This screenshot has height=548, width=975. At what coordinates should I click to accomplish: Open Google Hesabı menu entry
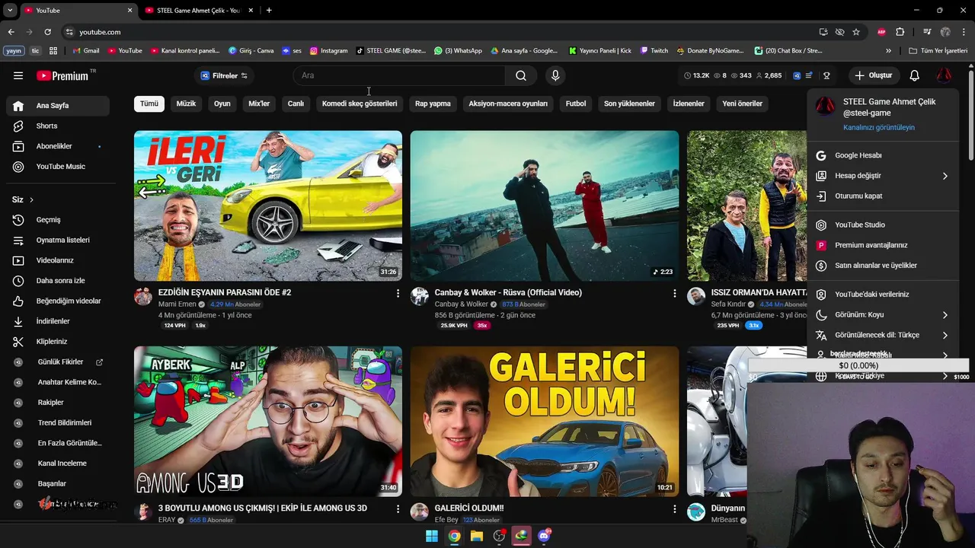tap(883, 155)
